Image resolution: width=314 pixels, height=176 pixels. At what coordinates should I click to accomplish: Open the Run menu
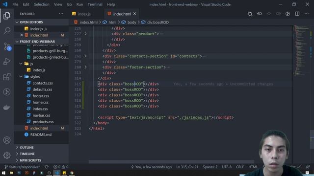coord(79,4)
